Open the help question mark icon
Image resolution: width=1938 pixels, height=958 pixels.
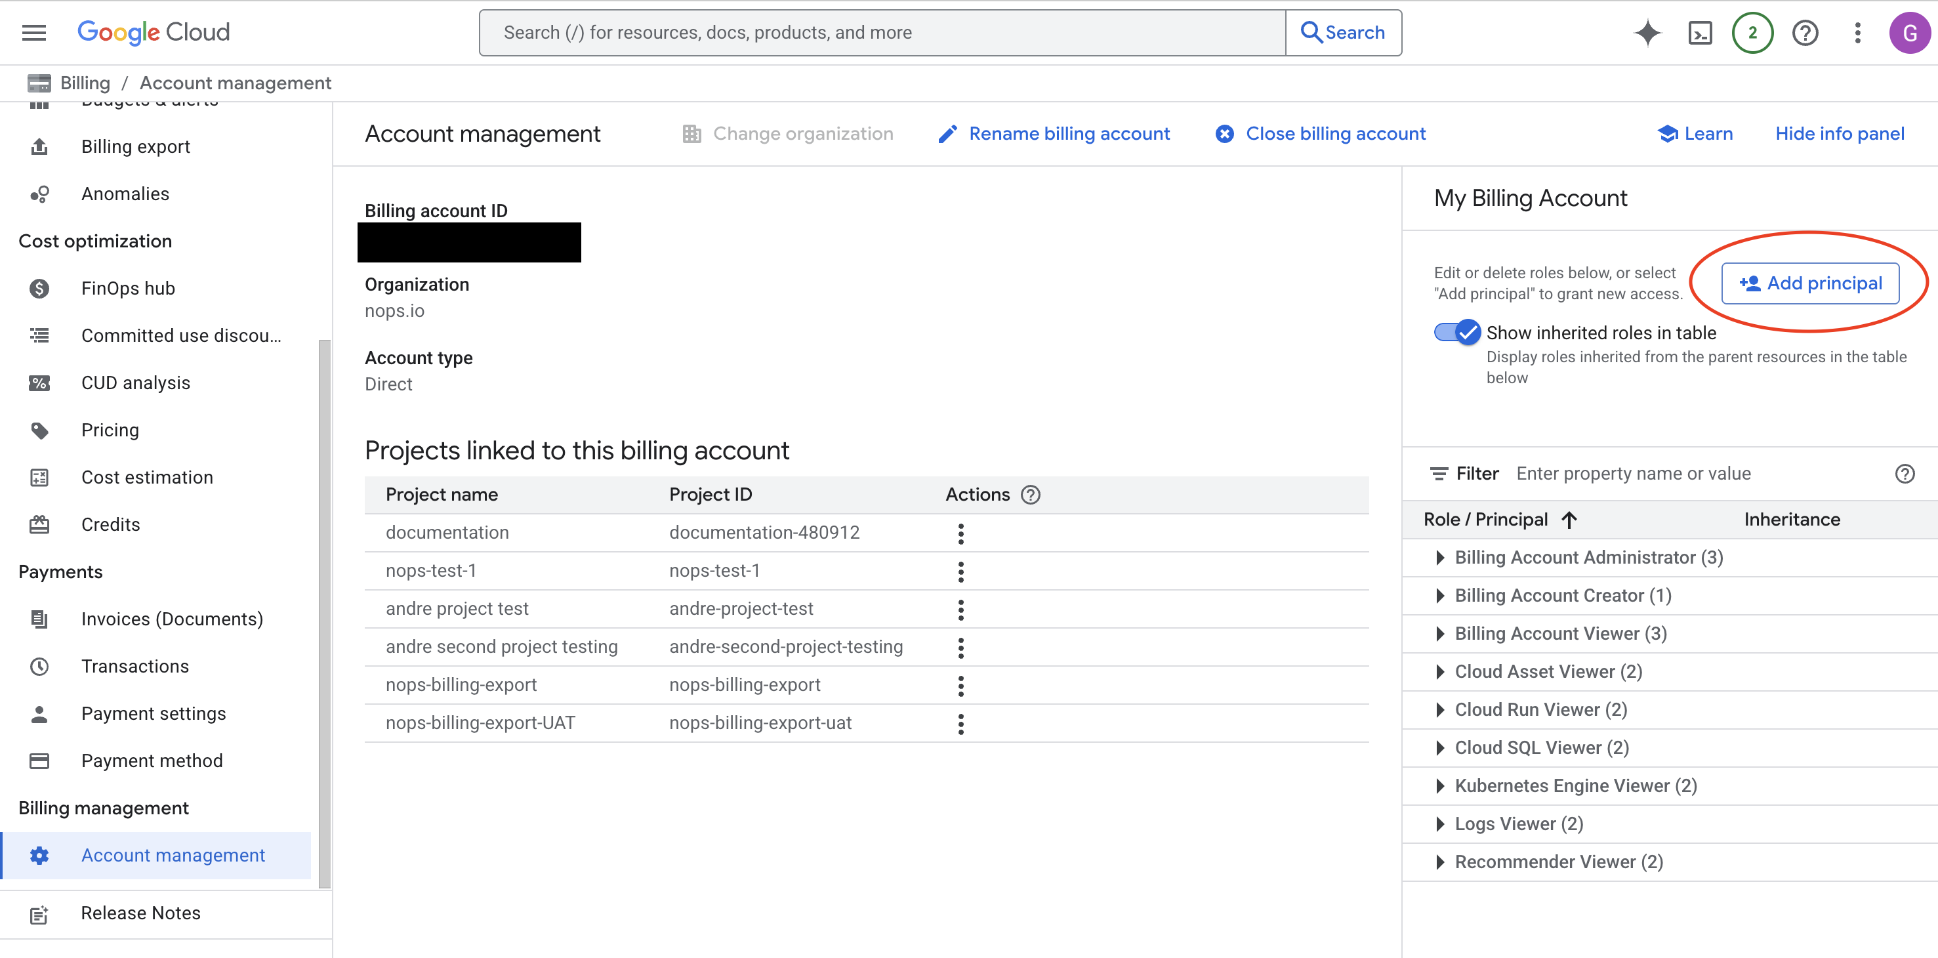tap(1805, 32)
